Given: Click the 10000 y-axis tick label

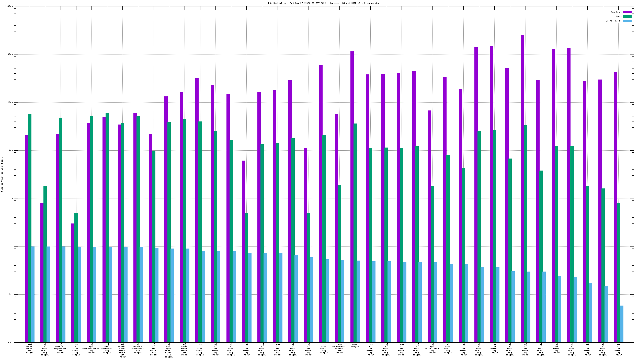Looking at the screenshot, I should pos(10,54).
